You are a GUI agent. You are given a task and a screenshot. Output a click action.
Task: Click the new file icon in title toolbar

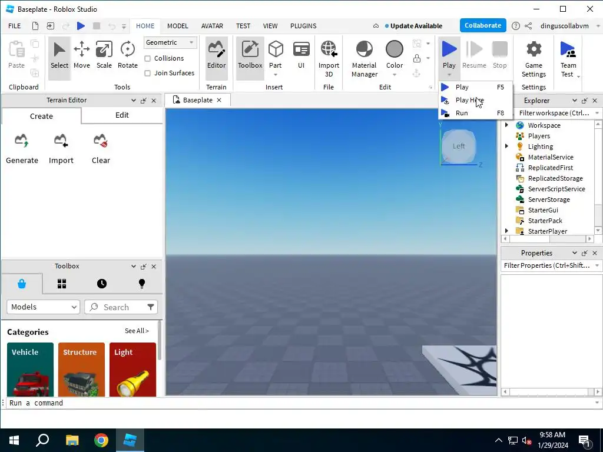click(35, 26)
